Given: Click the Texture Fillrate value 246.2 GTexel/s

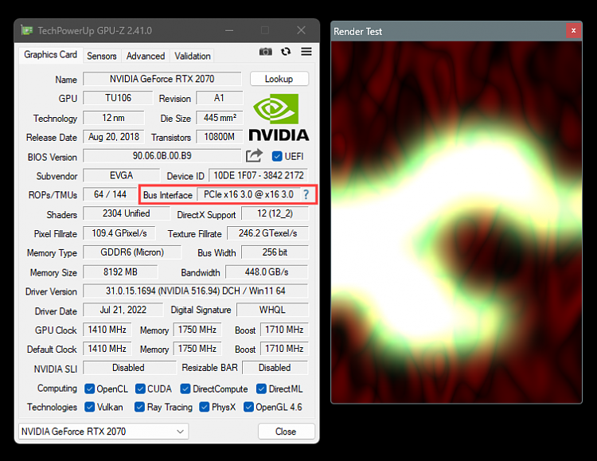Looking at the screenshot, I should 267,233.
